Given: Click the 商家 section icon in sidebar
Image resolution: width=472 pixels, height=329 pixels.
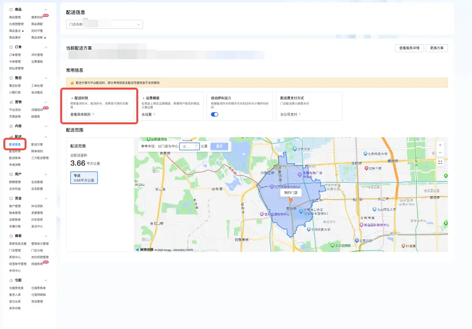Looking at the screenshot, I should (11, 236).
